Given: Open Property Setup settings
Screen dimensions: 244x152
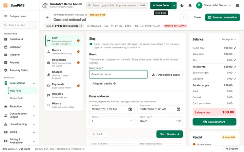Looking at the screenshot, I should 20,70.
